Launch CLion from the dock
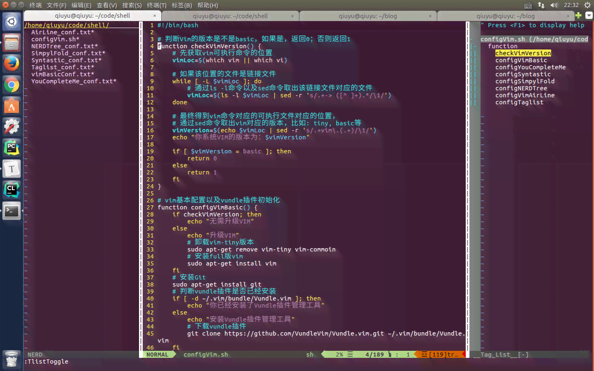594x371 pixels. pyautogui.click(x=12, y=190)
